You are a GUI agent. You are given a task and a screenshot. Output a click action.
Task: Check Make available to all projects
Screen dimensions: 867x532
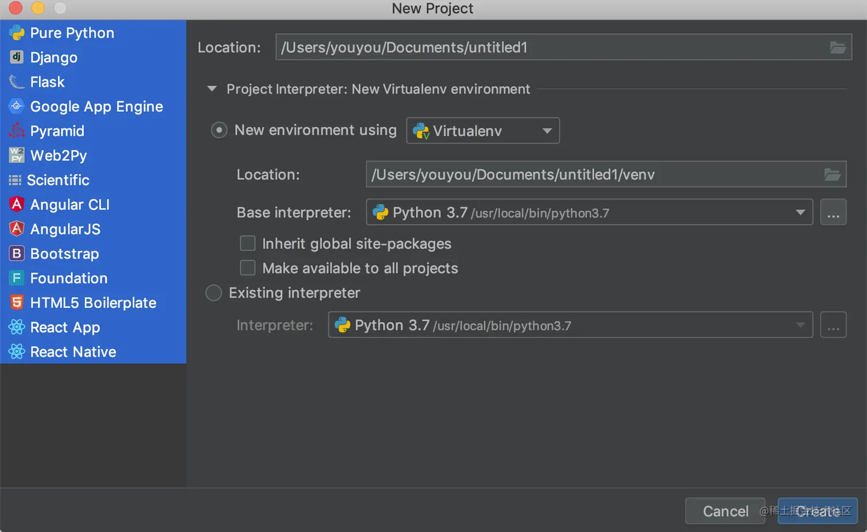point(248,268)
